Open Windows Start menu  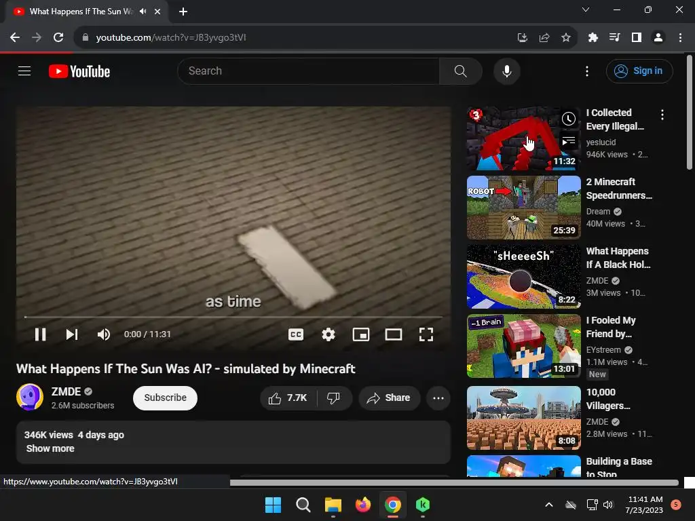click(273, 505)
